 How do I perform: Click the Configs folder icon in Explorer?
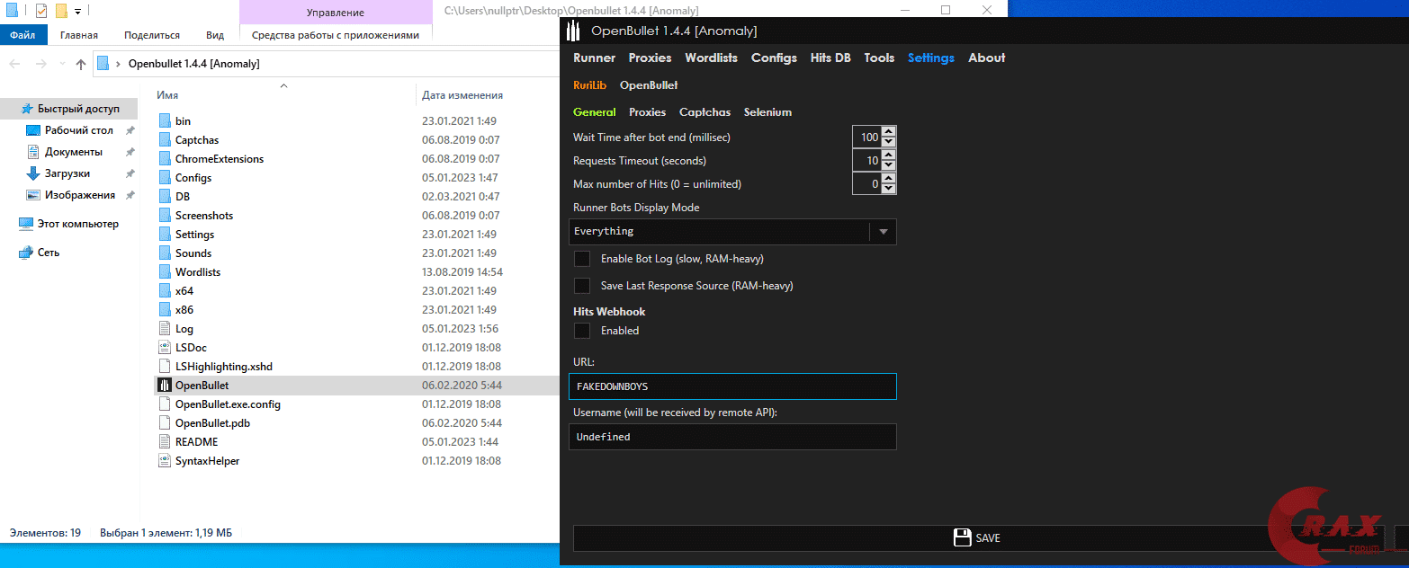coord(165,177)
